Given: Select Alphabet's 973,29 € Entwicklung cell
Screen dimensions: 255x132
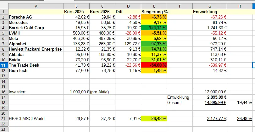Looking at the screenshot, I should pyautogui.click(x=209, y=44).
